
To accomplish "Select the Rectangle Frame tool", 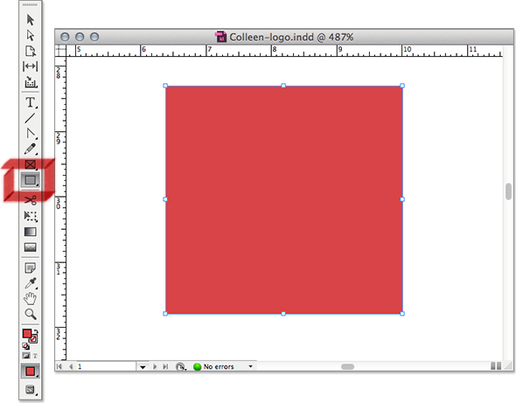I will [x=31, y=164].
